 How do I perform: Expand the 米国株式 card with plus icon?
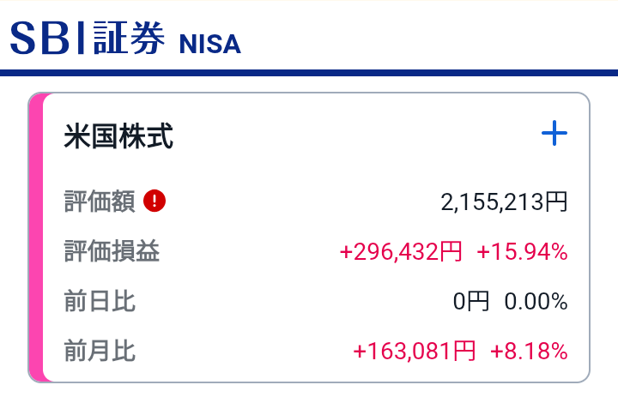(554, 133)
